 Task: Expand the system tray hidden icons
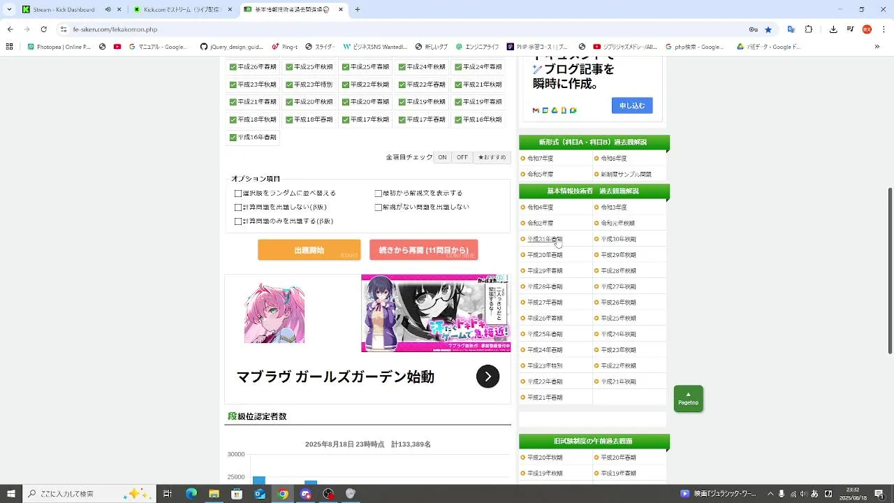(x=770, y=494)
